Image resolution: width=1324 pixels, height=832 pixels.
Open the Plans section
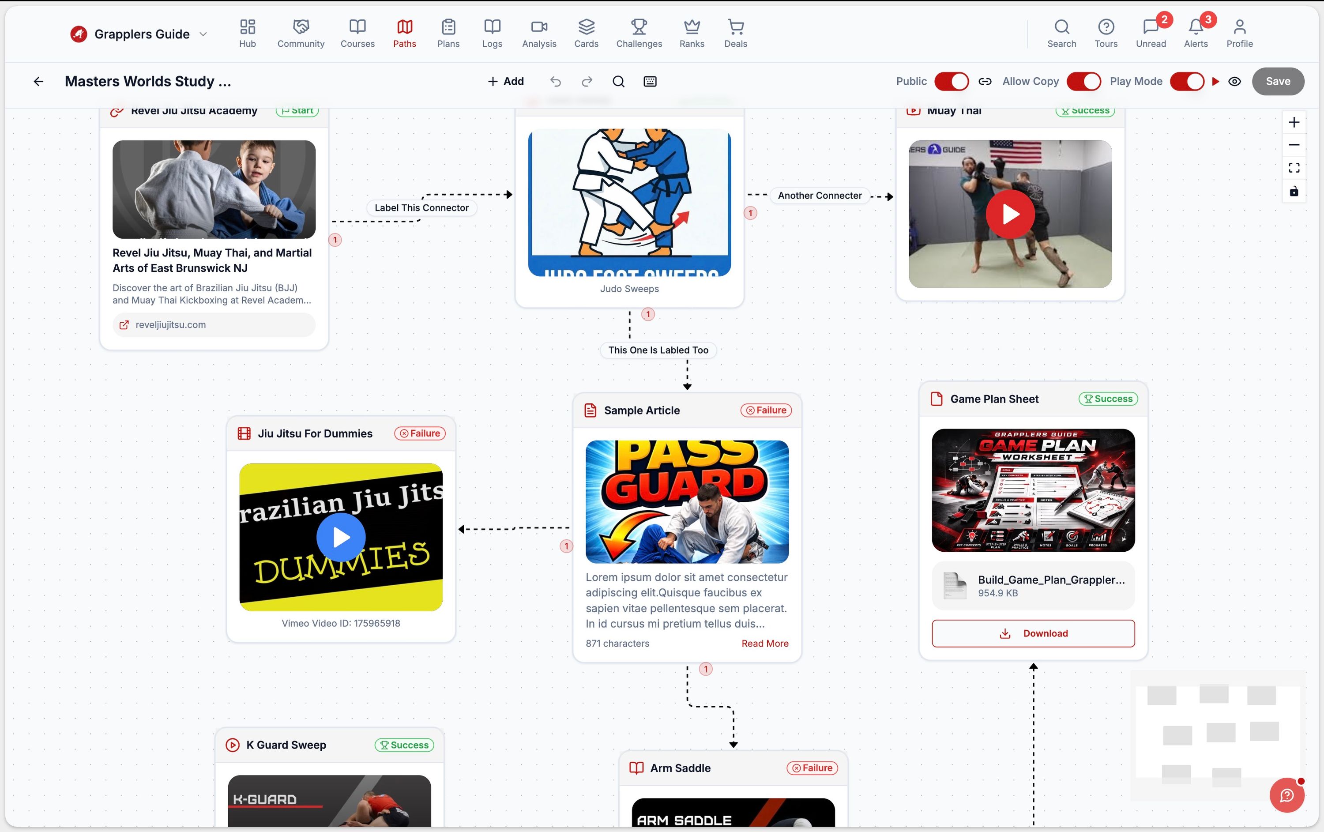tap(448, 34)
